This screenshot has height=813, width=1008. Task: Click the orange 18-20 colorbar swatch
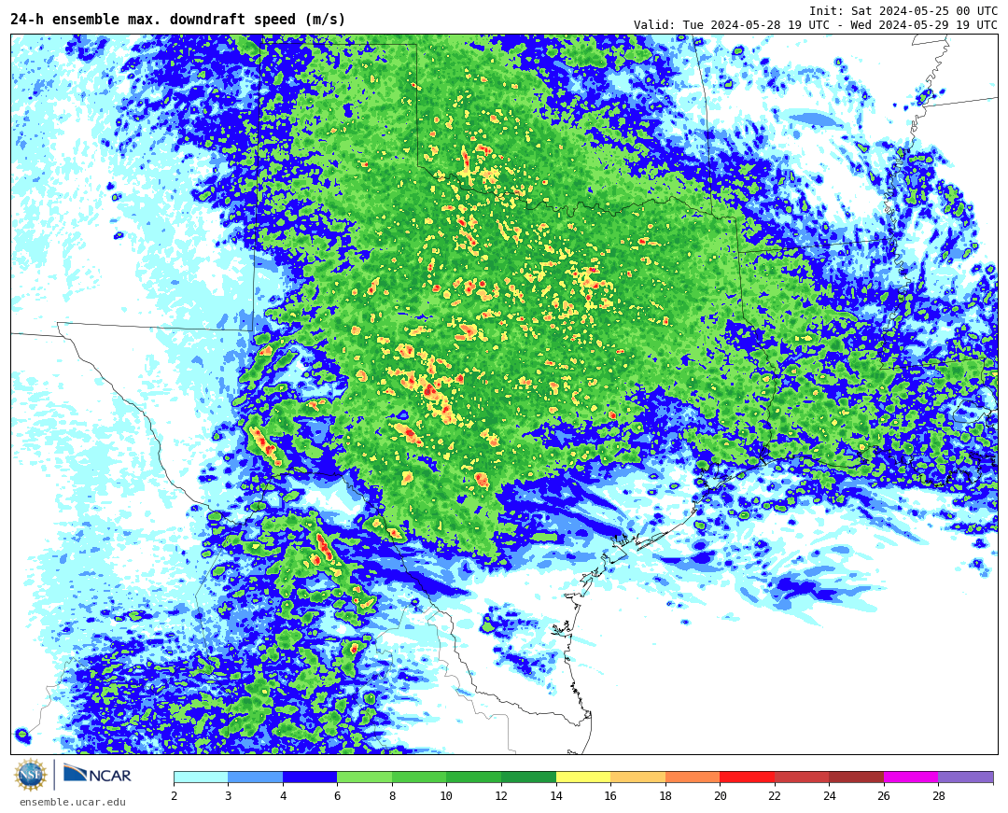(x=693, y=777)
